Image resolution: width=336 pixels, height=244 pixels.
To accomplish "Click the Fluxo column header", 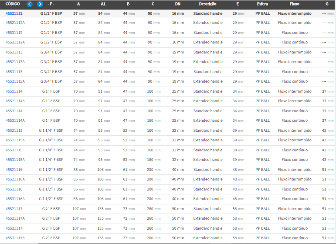I will pyautogui.click(x=294, y=4).
